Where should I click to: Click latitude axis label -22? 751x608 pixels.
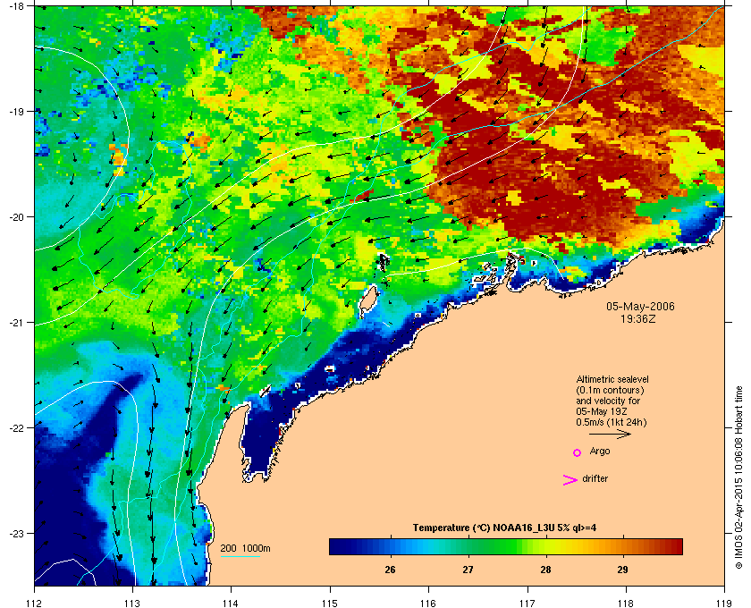(15, 428)
